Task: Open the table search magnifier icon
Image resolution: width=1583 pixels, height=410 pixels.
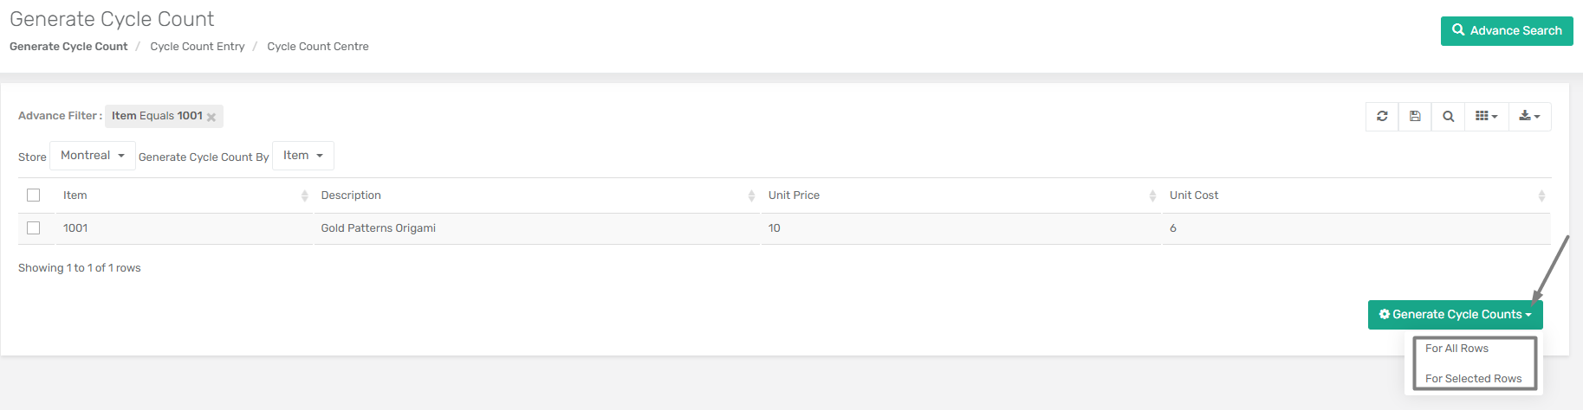Action: point(1448,116)
